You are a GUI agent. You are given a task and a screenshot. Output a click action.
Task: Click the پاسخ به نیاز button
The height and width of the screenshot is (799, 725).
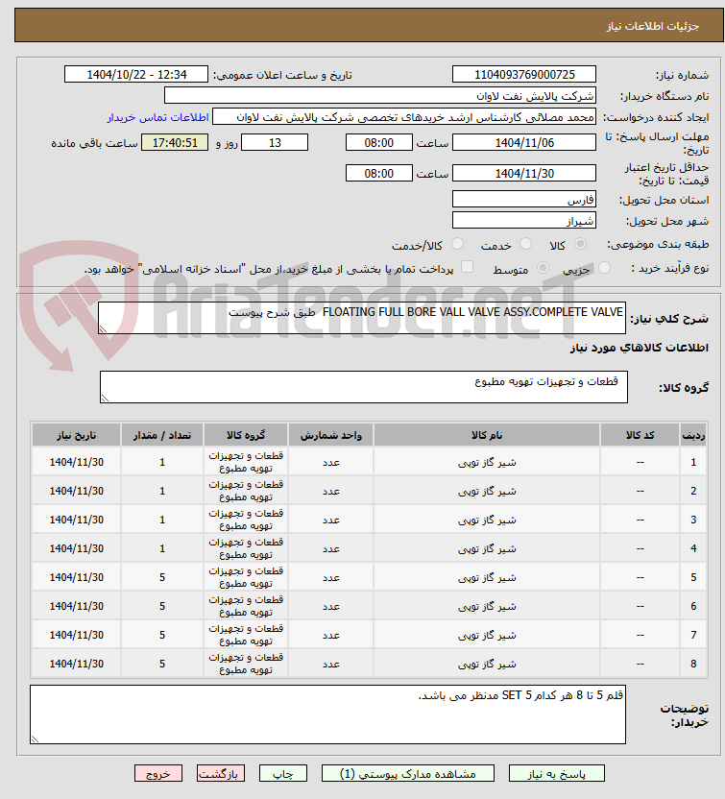(556, 773)
